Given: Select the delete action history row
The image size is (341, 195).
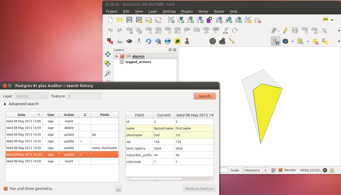Looking at the screenshot, I should pos(62,128).
